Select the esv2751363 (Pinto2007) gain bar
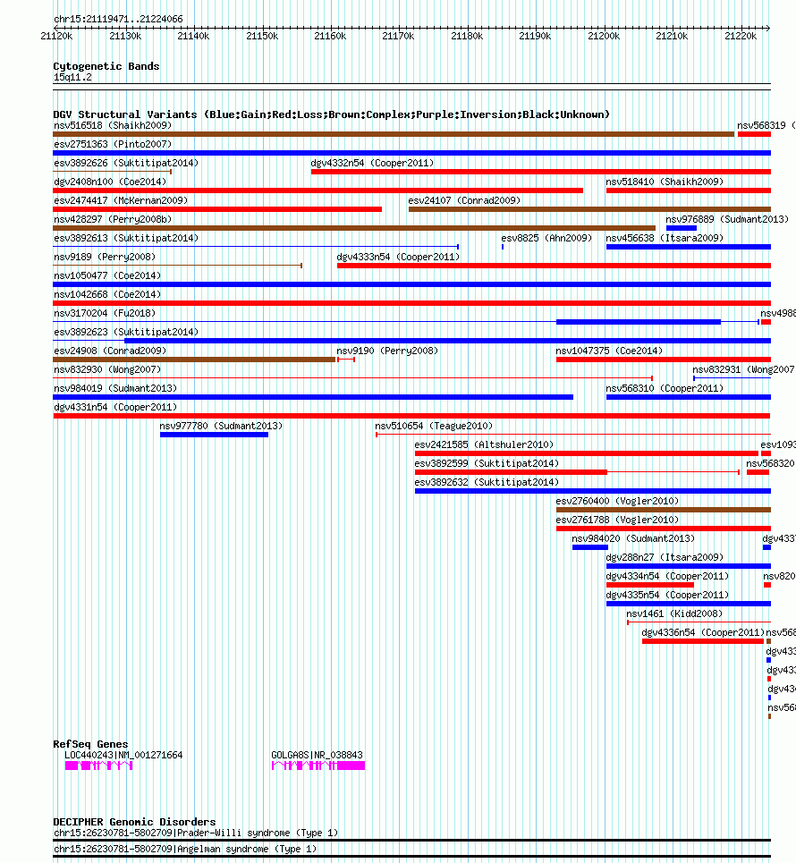The height and width of the screenshot is (863, 796). pyautogui.click(x=411, y=153)
